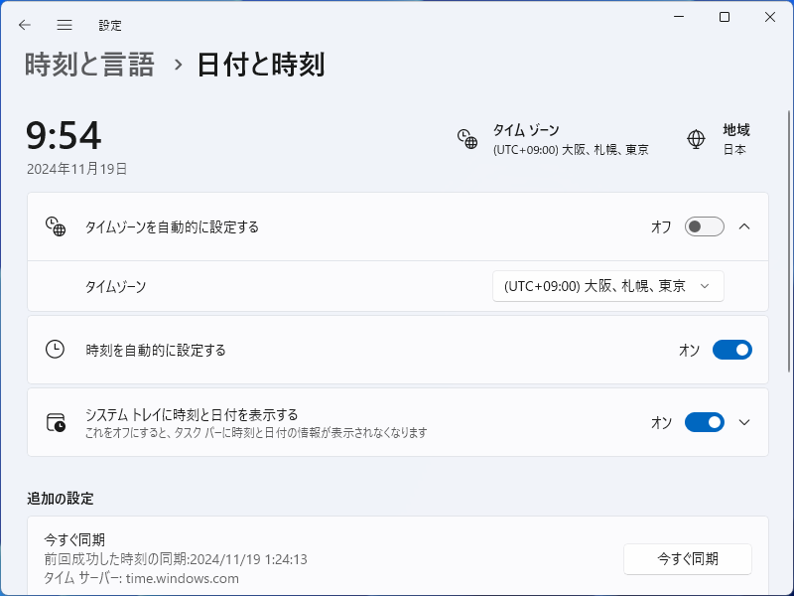The height and width of the screenshot is (596, 794).
Task: Turn off システムトレイに時刻と日付を表示する
Action: click(x=705, y=422)
